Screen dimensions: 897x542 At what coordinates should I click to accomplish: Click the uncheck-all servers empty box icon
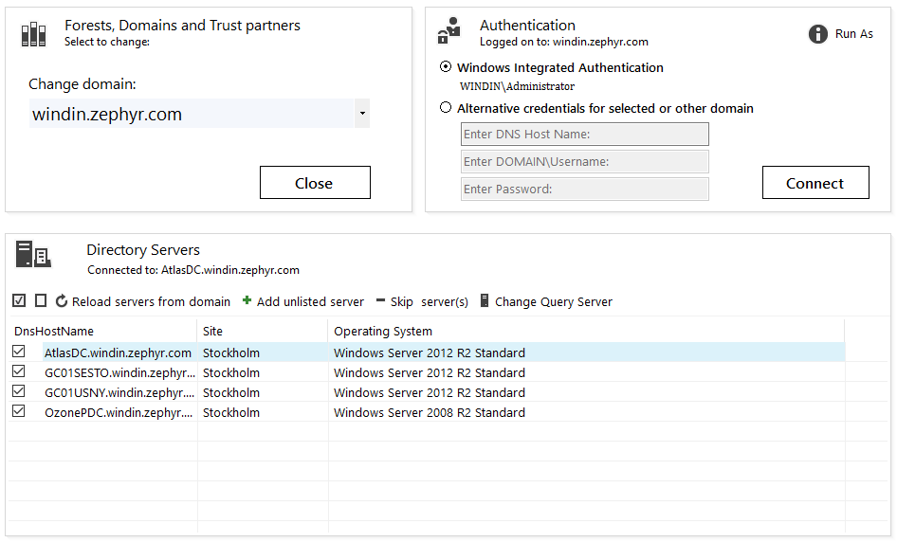[x=41, y=300]
